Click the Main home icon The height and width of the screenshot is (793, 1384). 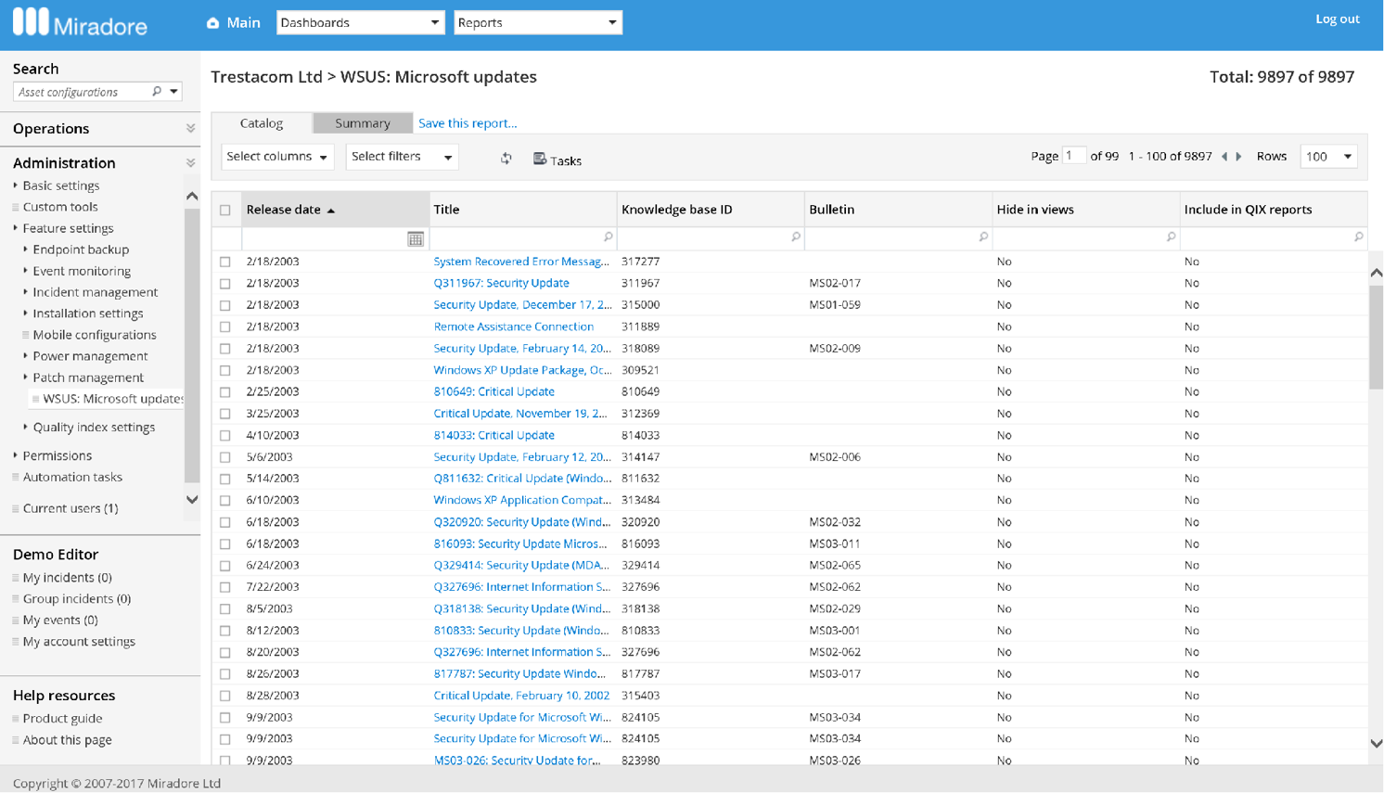tap(212, 23)
